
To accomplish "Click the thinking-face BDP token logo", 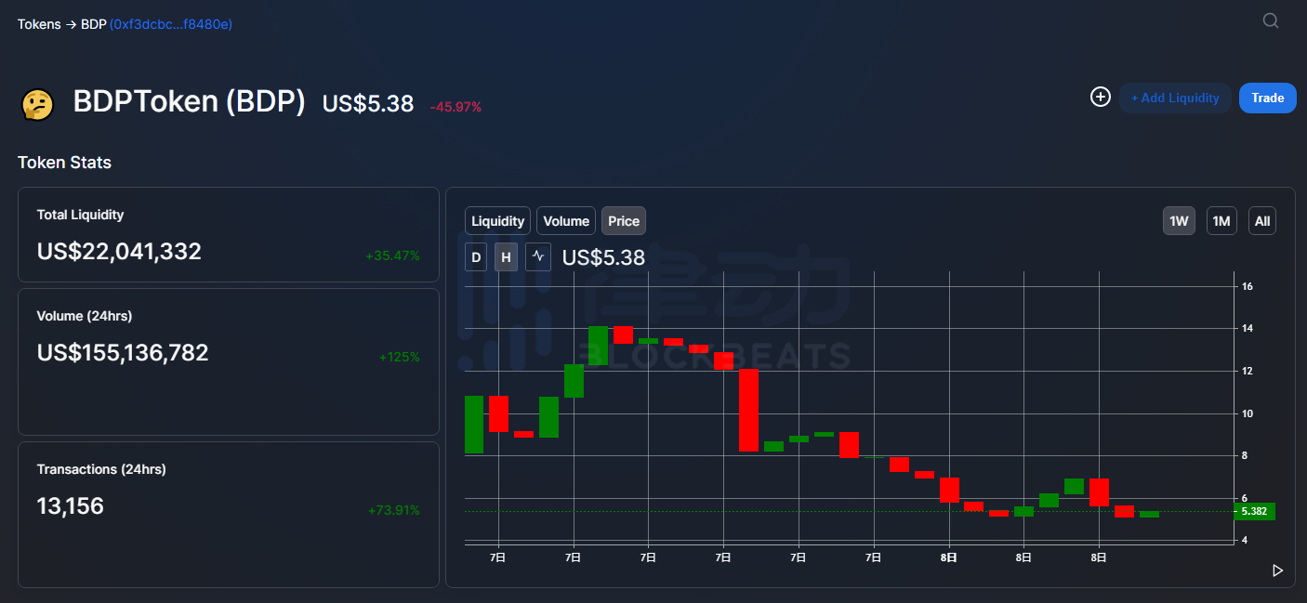I will coord(37,104).
